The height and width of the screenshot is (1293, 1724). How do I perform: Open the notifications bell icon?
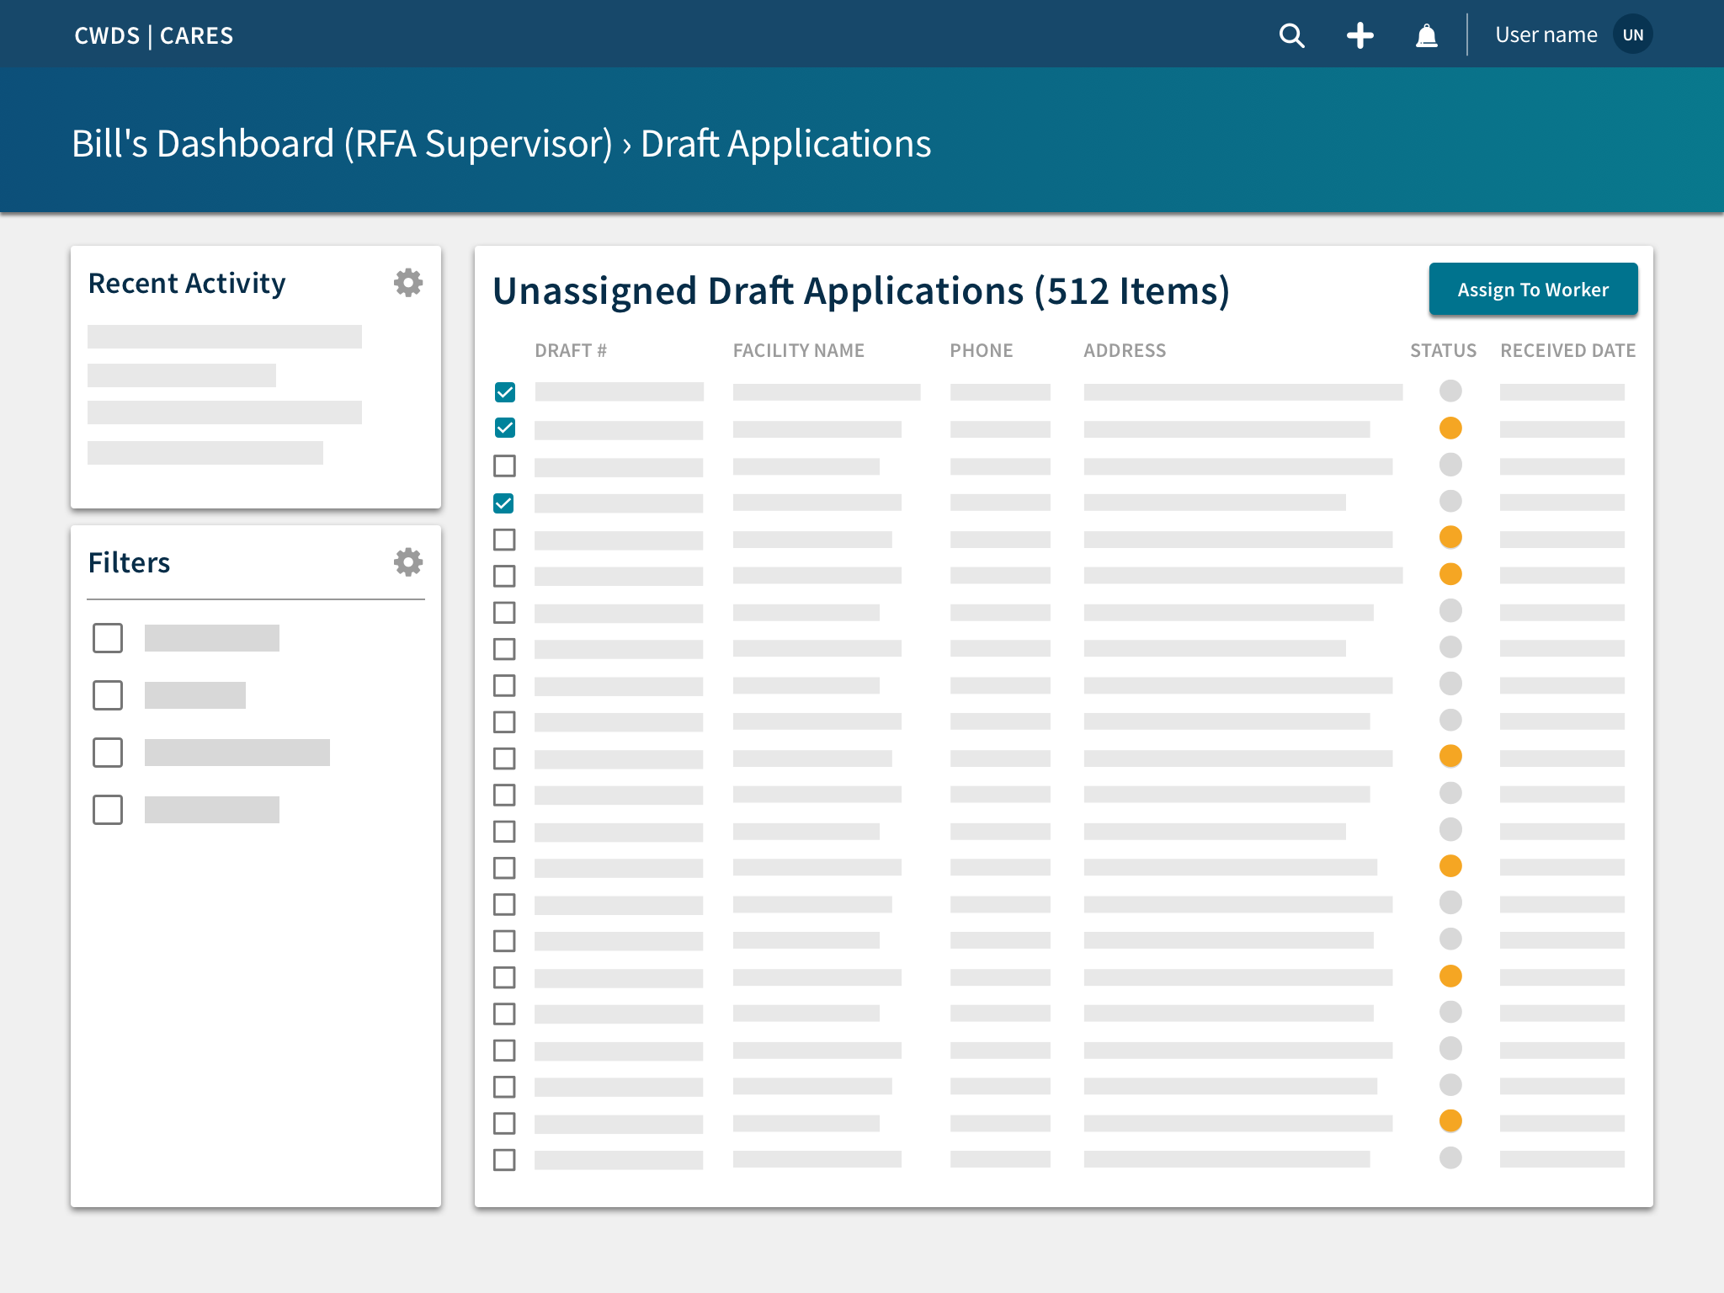[x=1426, y=35]
